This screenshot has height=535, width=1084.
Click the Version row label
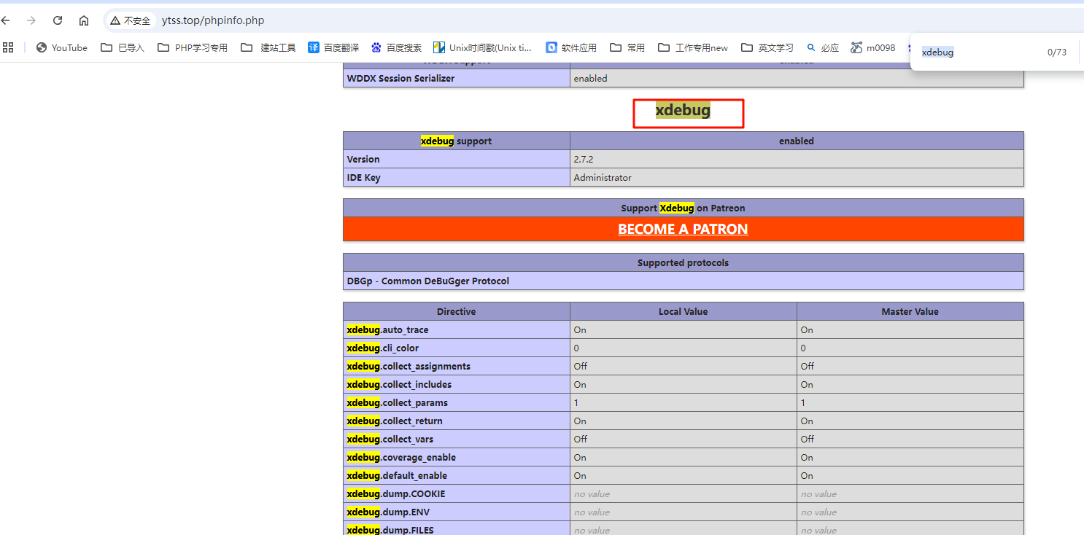tap(363, 159)
